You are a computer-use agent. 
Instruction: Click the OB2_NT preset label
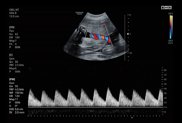pos(14,10)
